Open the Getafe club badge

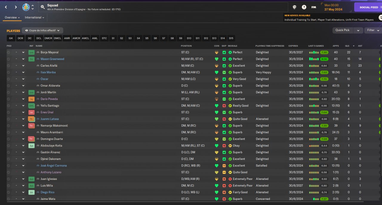click(x=26, y=7)
